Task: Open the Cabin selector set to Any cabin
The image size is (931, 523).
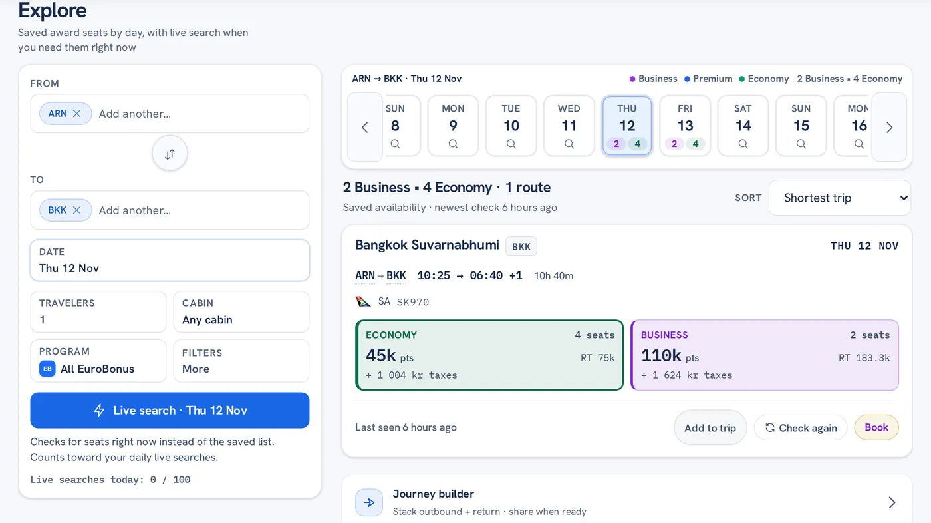Action: tap(241, 311)
